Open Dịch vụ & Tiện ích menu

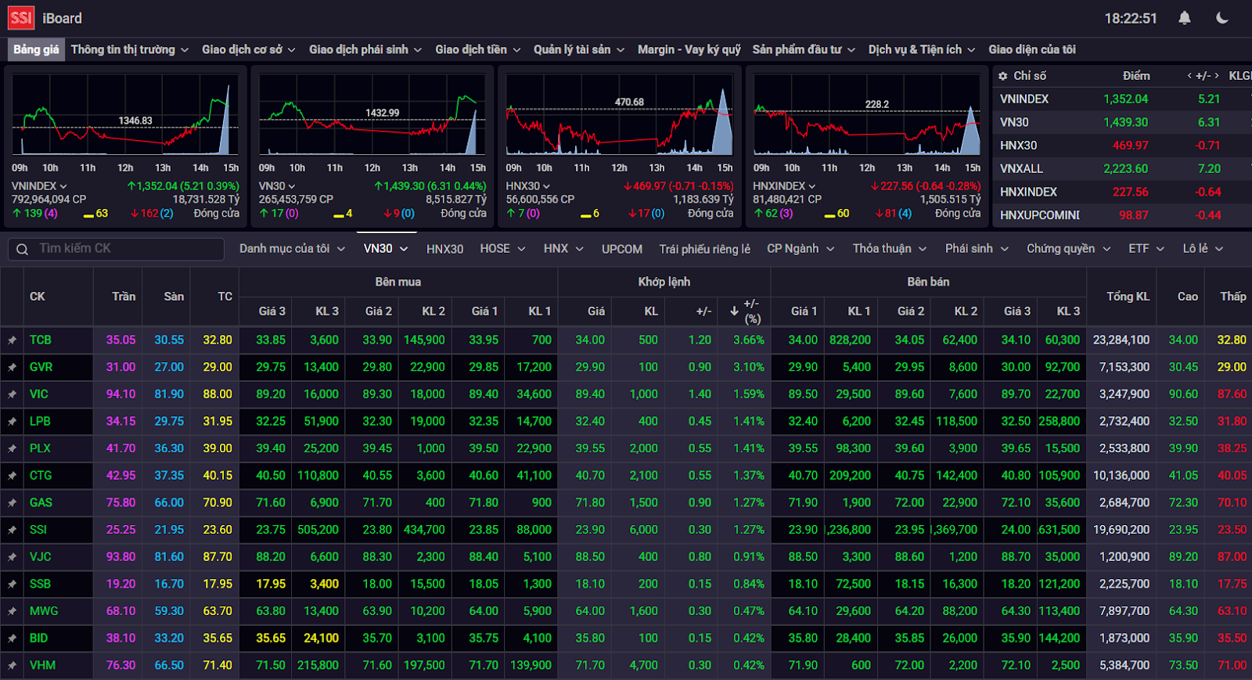point(922,49)
